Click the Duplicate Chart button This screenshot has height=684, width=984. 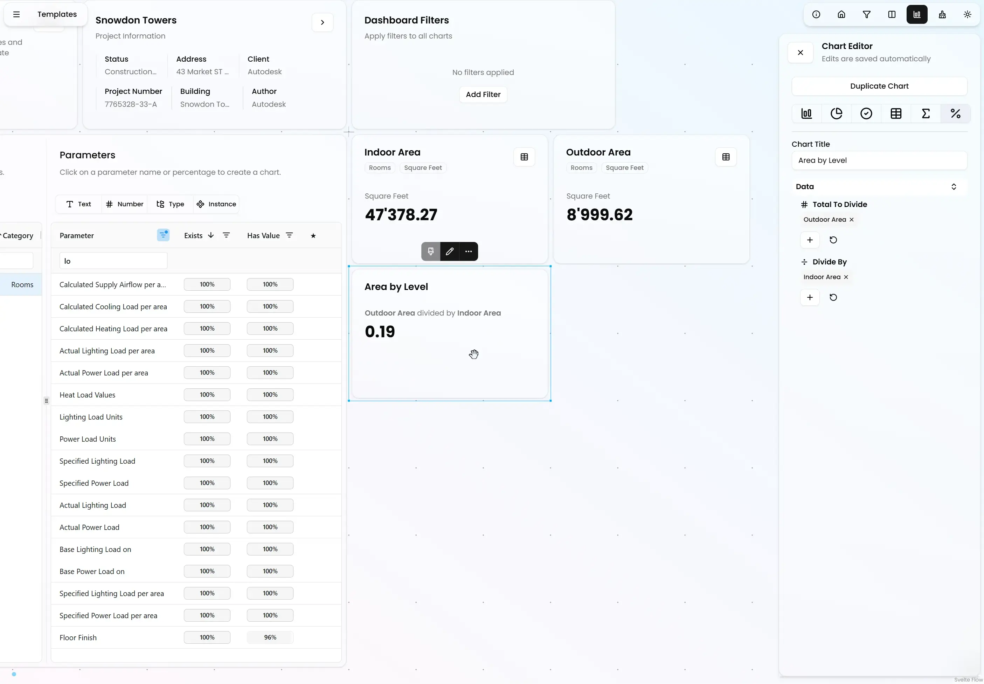(879, 86)
